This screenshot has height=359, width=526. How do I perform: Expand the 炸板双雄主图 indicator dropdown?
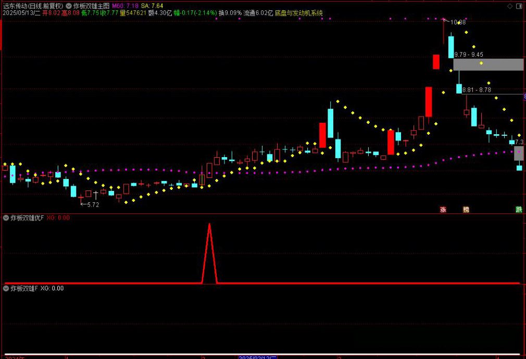[x=69, y=6]
